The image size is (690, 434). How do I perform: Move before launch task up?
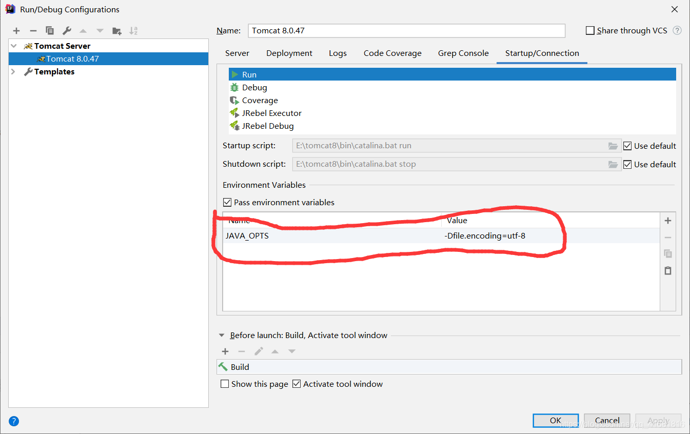pos(275,351)
